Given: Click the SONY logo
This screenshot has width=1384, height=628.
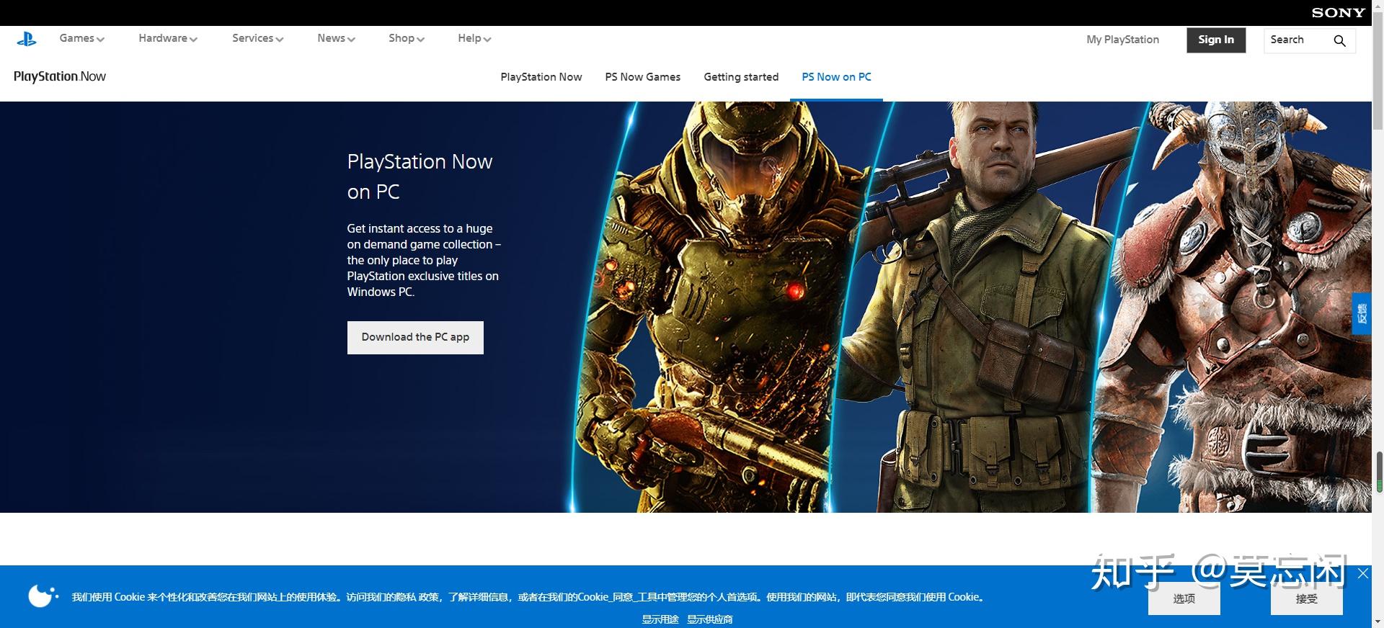Looking at the screenshot, I should (x=1339, y=12).
